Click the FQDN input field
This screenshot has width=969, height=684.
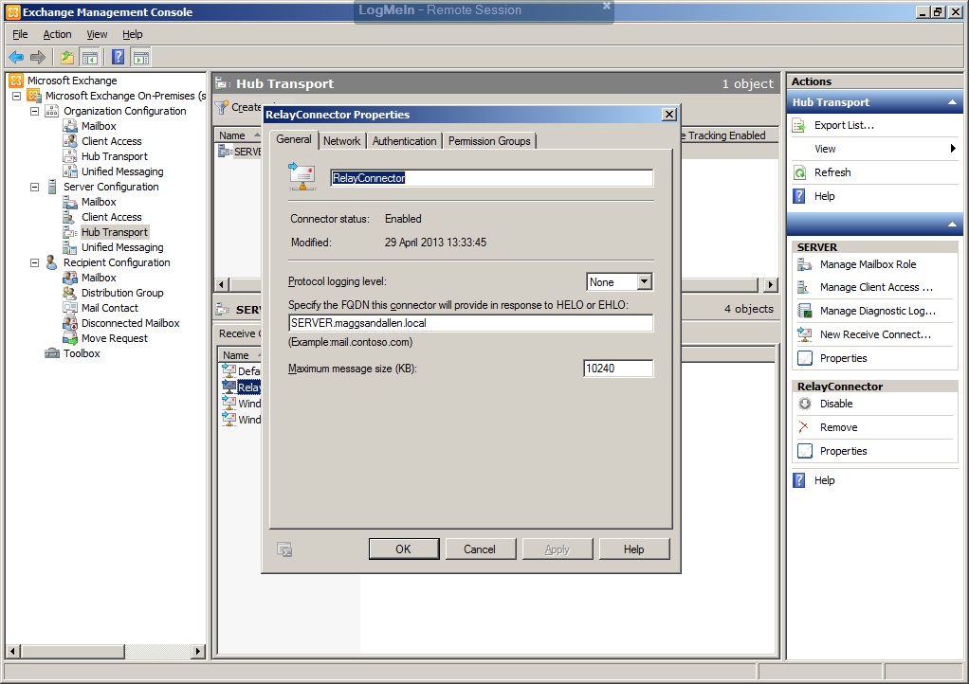tap(470, 323)
